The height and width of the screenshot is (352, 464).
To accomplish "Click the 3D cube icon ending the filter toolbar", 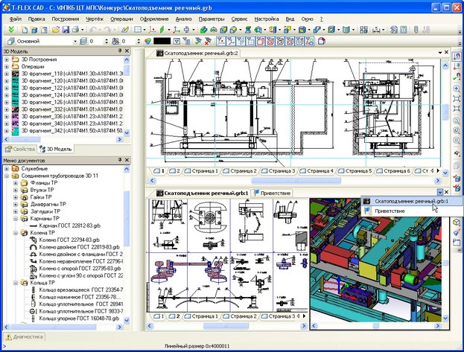I will click(x=322, y=41).
